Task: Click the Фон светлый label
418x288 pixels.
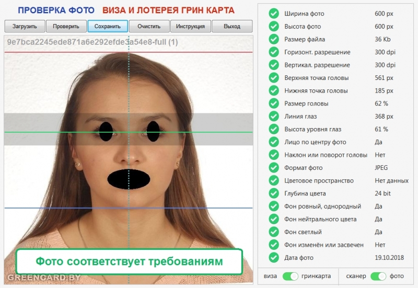Action: pos(303,232)
